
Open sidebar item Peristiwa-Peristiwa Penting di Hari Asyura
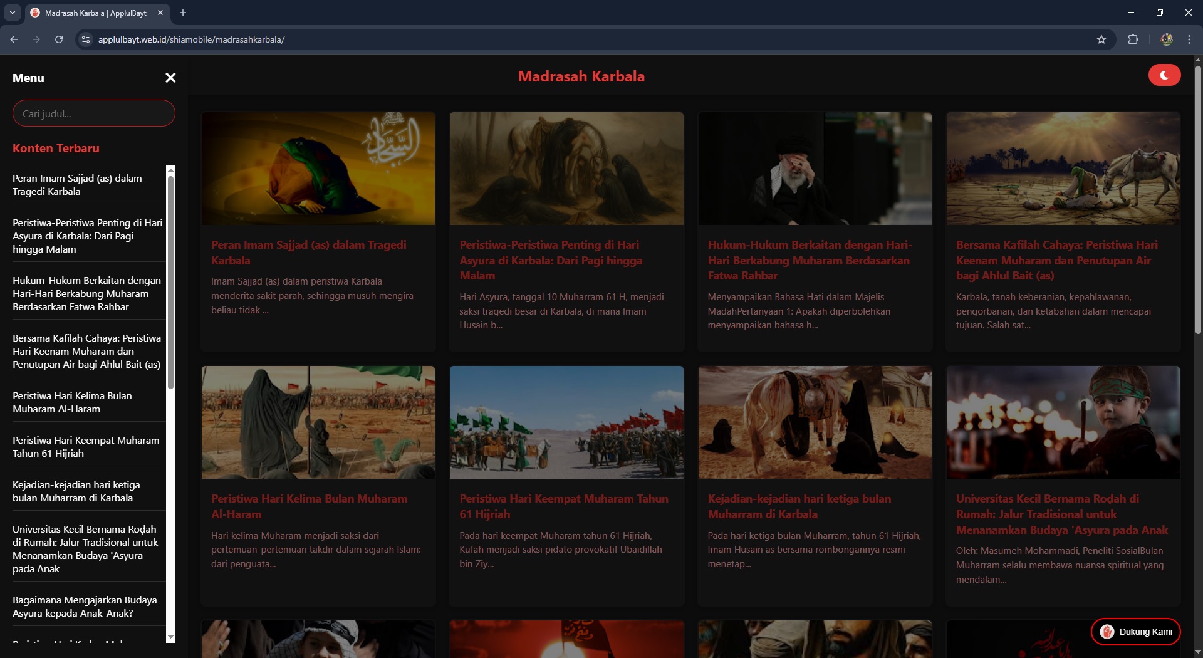tap(89, 236)
